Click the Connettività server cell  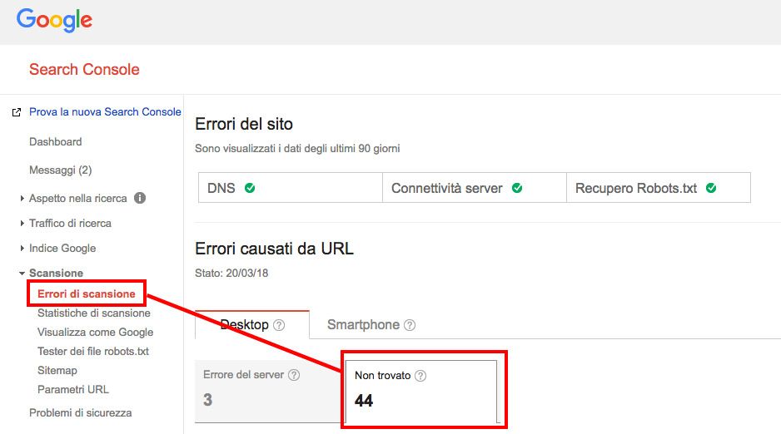coord(475,187)
